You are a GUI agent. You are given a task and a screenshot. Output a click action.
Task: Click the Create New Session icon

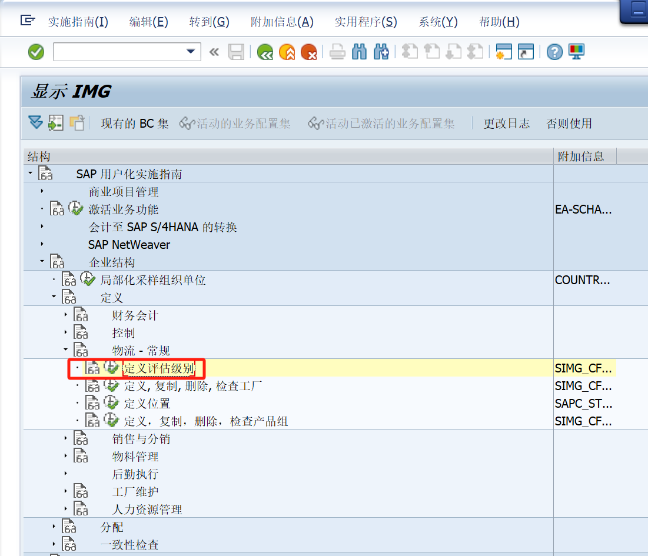[x=504, y=52]
